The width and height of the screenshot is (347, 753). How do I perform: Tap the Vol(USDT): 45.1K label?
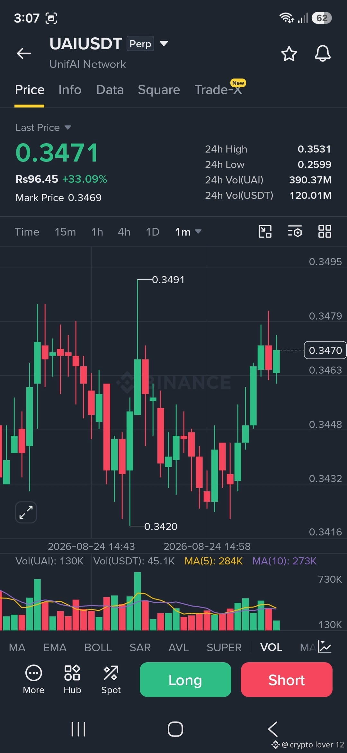tap(134, 561)
